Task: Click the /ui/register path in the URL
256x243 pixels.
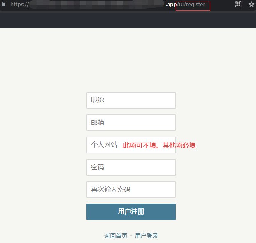Action: coord(193,5)
